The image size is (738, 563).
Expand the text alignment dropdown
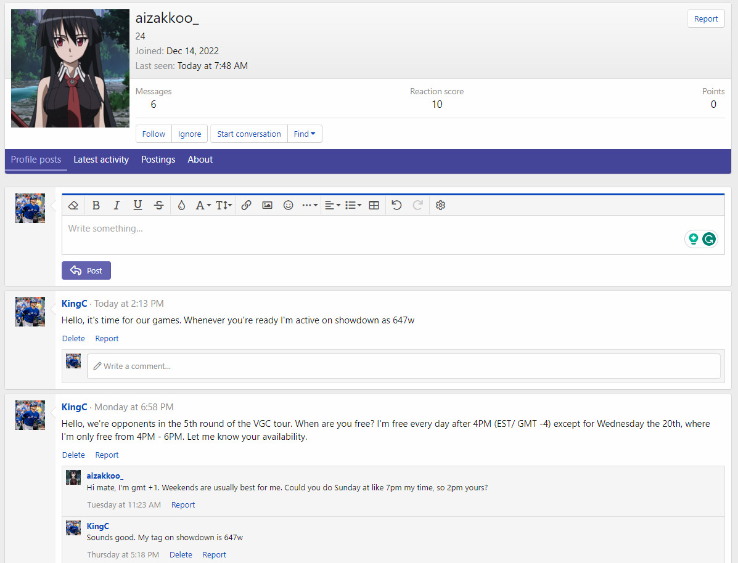(332, 205)
